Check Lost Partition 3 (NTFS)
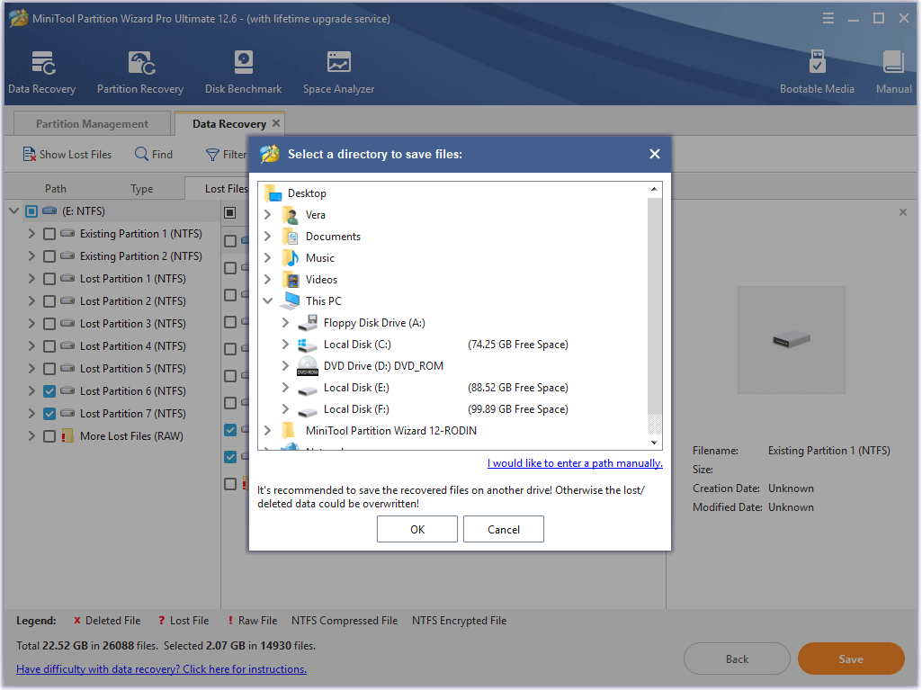Image resolution: width=922 pixels, height=690 pixels. coord(49,324)
